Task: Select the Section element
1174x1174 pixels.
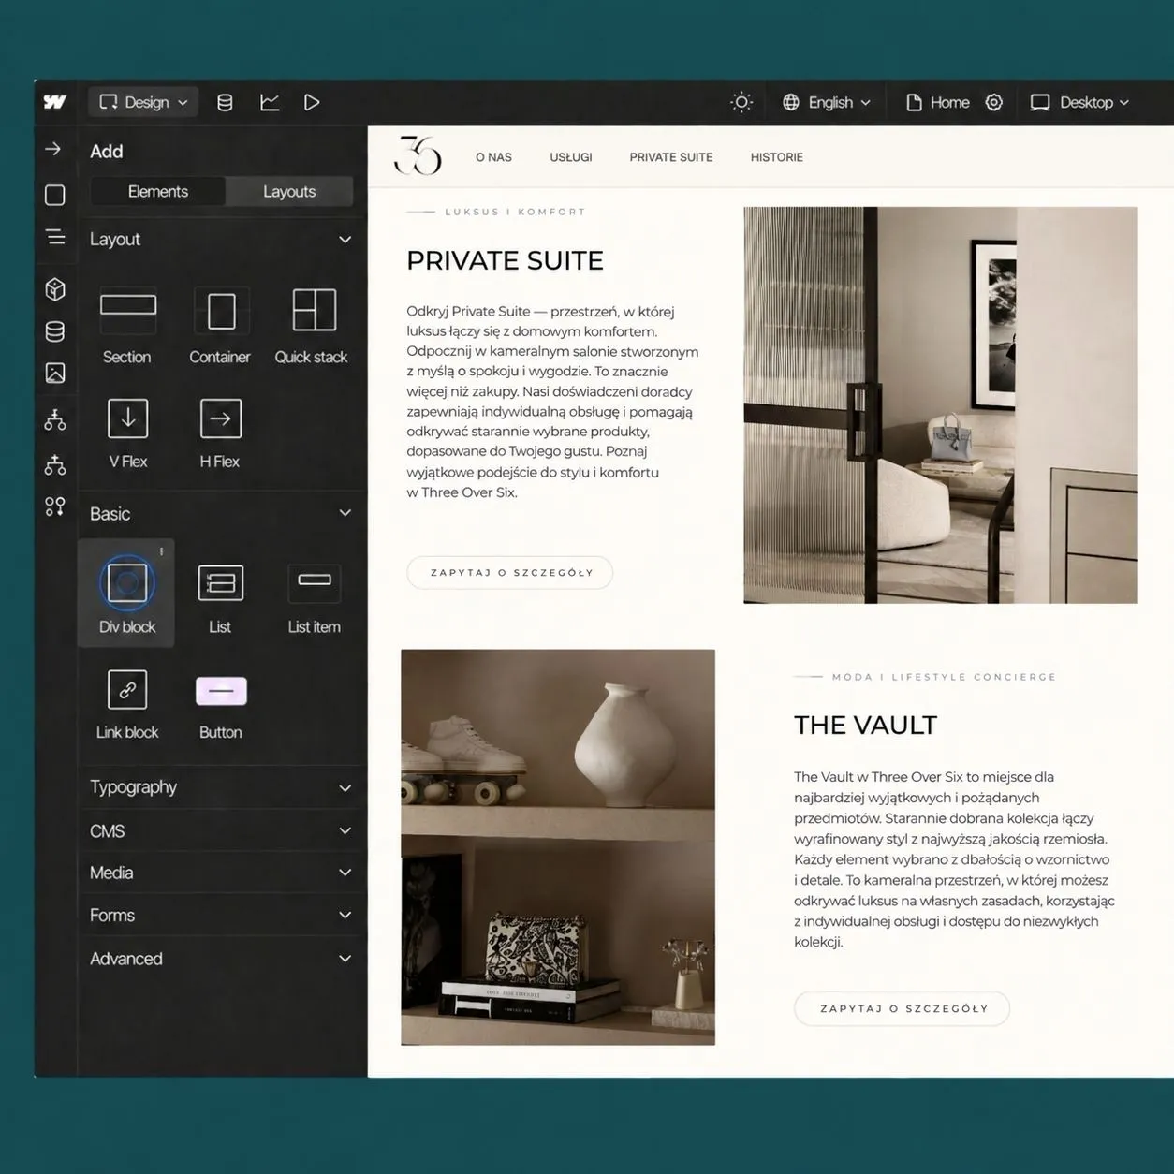Action: pos(127,327)
